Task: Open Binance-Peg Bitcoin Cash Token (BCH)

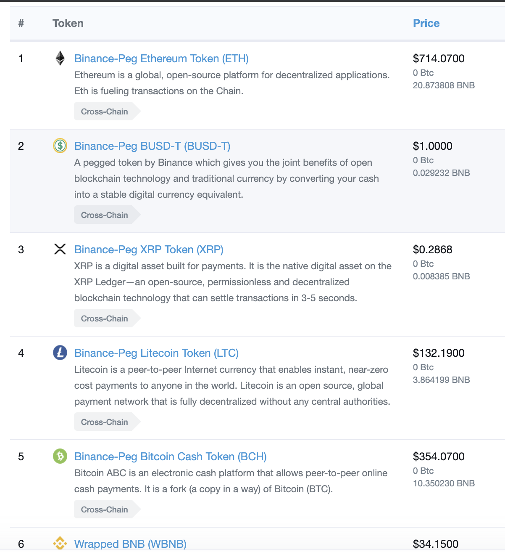Action: pos(170,456)
